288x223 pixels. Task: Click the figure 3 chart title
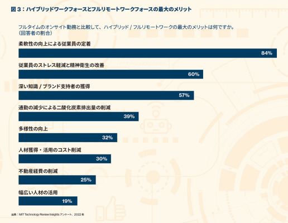click(101, 9)
